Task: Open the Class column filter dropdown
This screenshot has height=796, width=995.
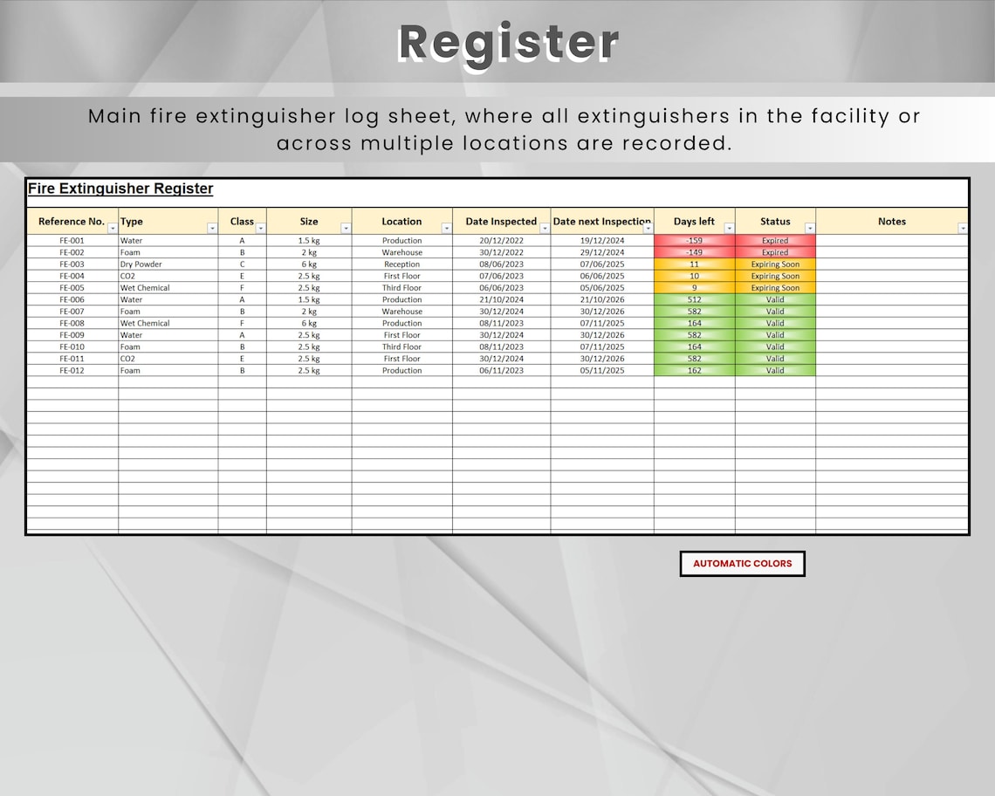Action: 261,228
